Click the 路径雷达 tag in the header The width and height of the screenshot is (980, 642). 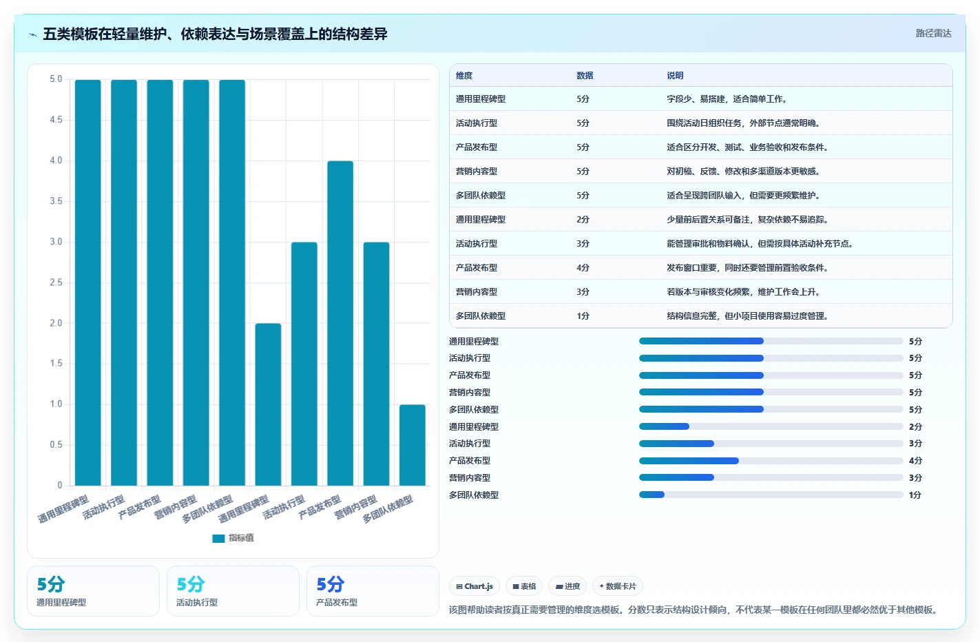(933, 33)
